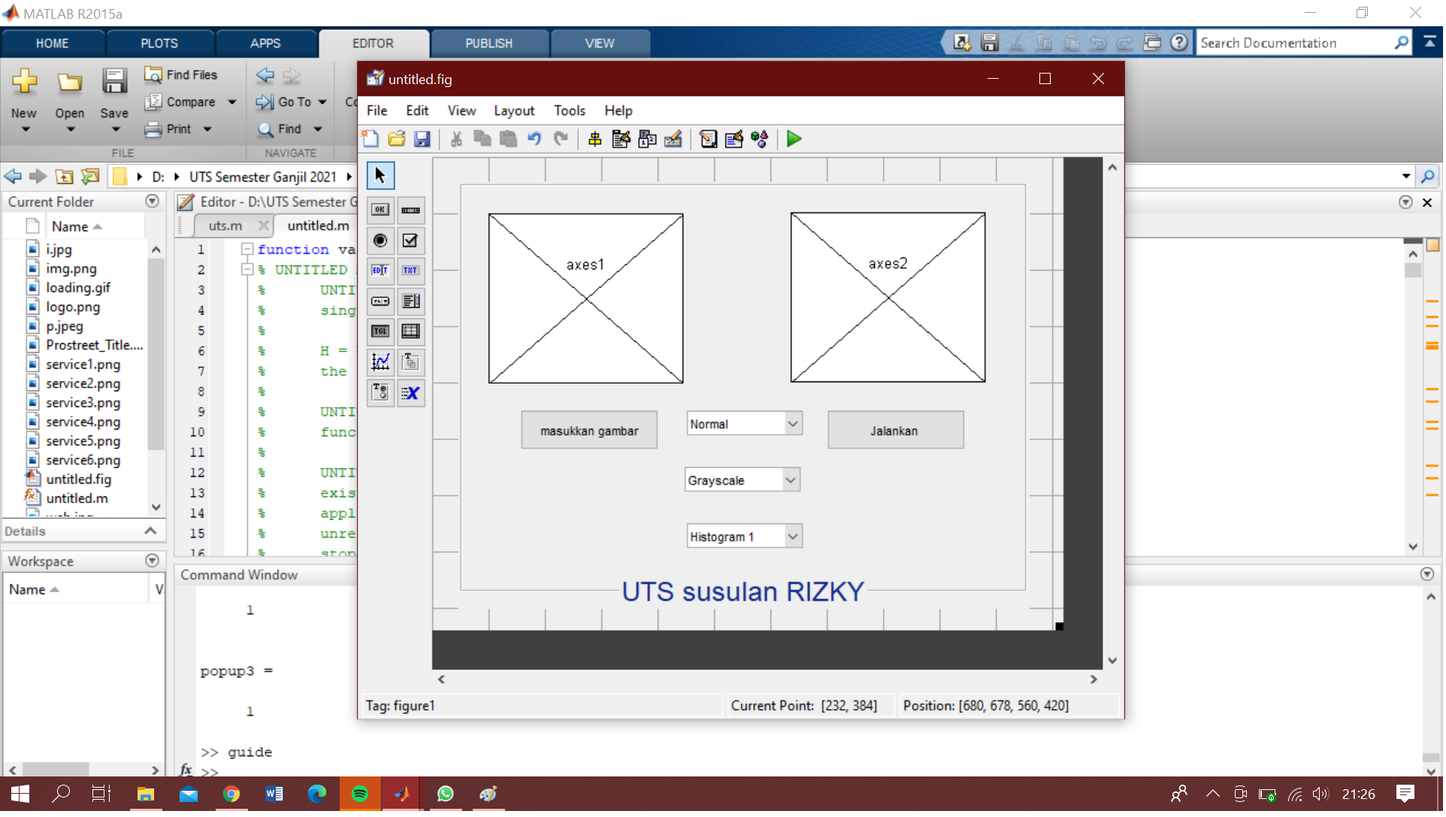Expand the Compare dropdown arrow
Screen dimensions: 1446x817
coord(232,102)
